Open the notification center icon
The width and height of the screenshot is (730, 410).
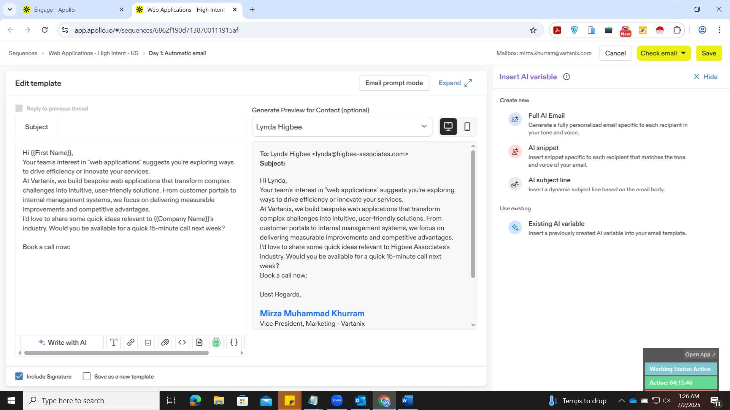pos(715,401)
